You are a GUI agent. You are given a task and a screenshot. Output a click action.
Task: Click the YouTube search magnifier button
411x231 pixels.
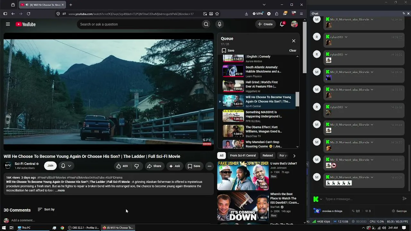click(x=206, y=24)
